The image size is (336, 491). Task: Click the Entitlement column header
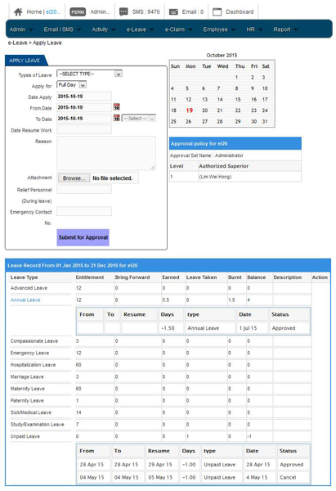pyautogui.click(x=90, y=277)
